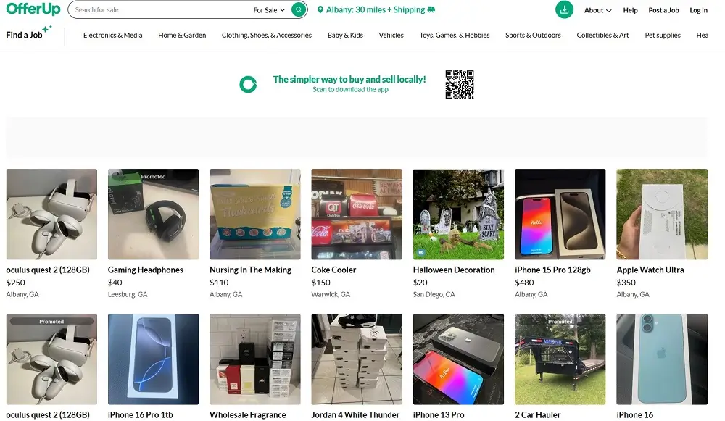Open the For Sale dropdown in the search bar
The image size is (725, 421).
coord(269,9)
